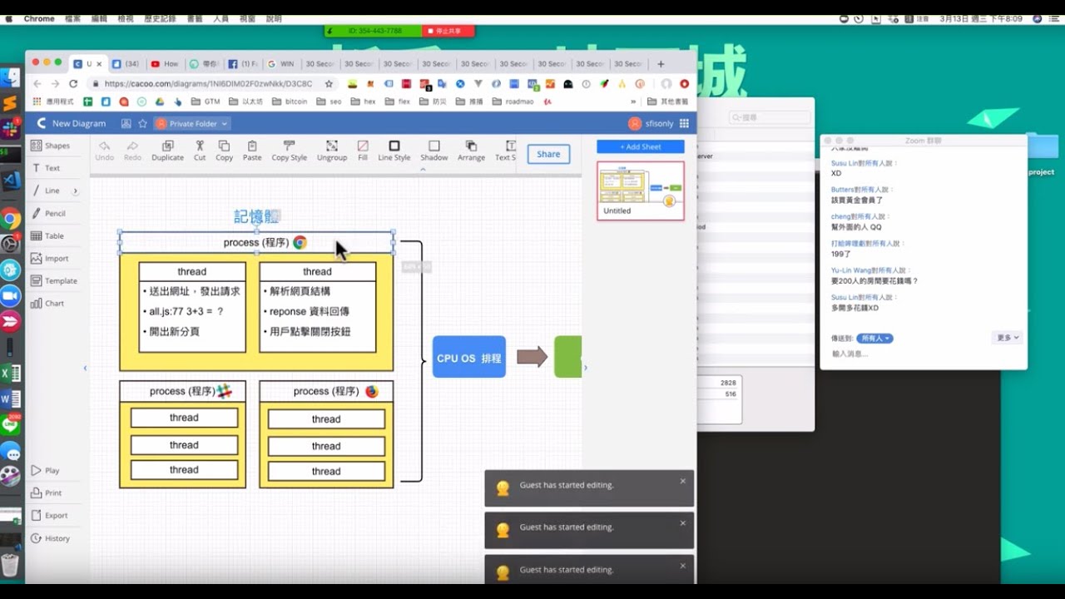1065x599 pixels.
Task: Open the Arrange option
Action: click(471, 151)
